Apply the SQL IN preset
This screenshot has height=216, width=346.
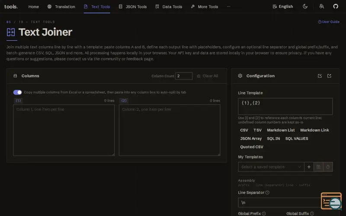[x=273, y=138]
